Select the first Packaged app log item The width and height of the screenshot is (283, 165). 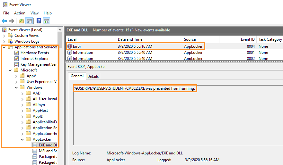[48, 157]
